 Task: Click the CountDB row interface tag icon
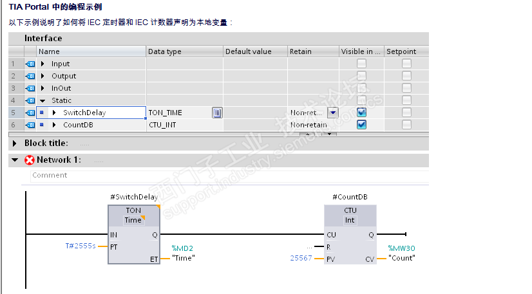tap(30, 125)
